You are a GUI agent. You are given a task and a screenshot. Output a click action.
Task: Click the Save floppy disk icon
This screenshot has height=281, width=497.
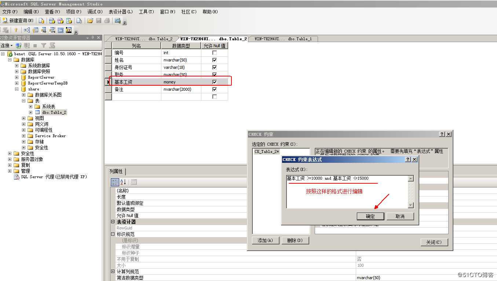98,21
